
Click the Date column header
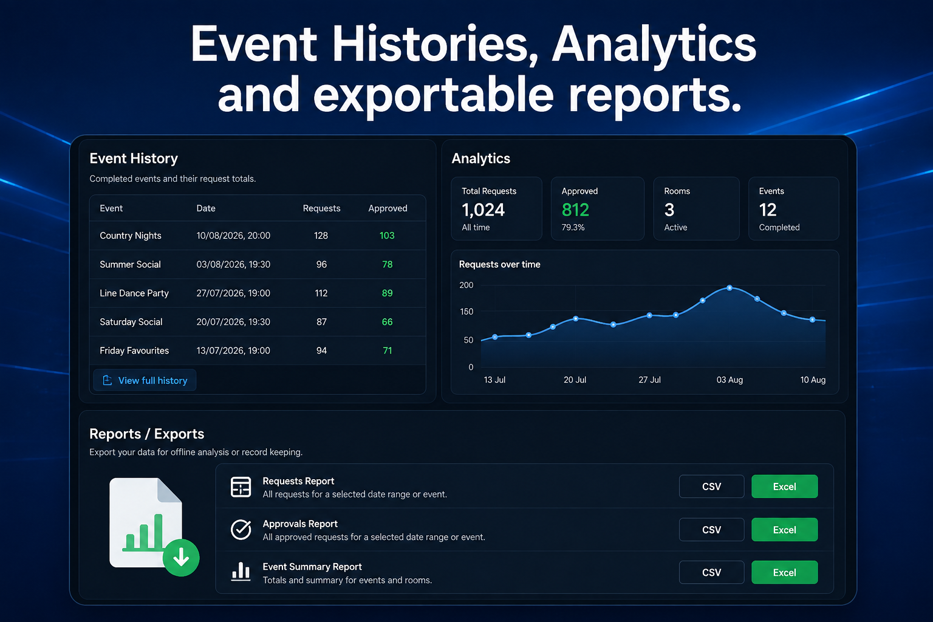click(x=206, y=208)
